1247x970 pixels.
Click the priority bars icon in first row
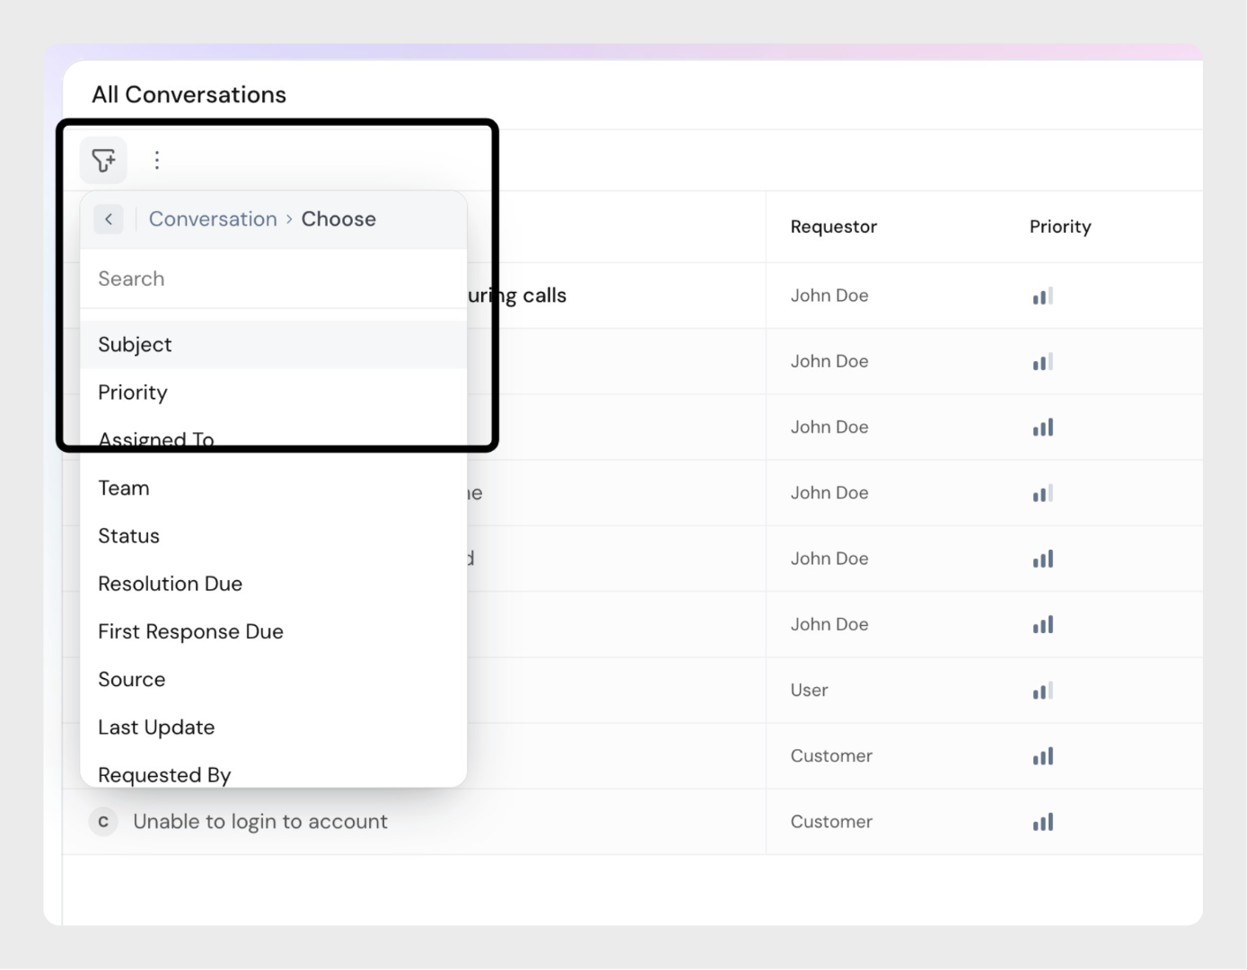point(1042,296)
